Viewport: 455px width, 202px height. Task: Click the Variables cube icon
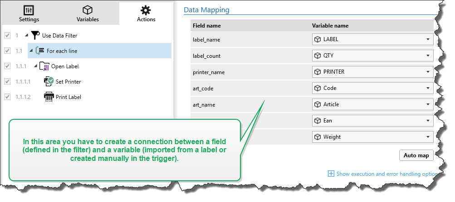[x=88, y=10]
